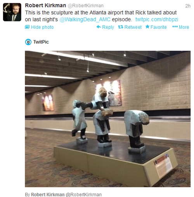Open the @WalkingDead_AMC mention link

(x=85, y=19)
